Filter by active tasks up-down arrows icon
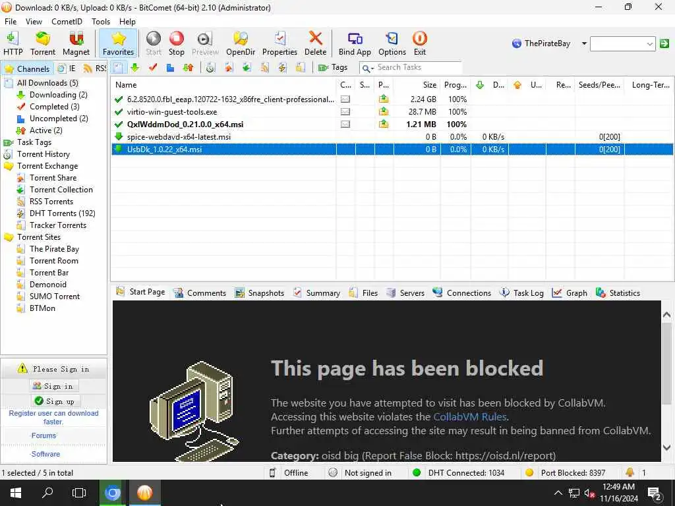The width and height of the screenshot is (675, 506). click(x=188, y=68)
